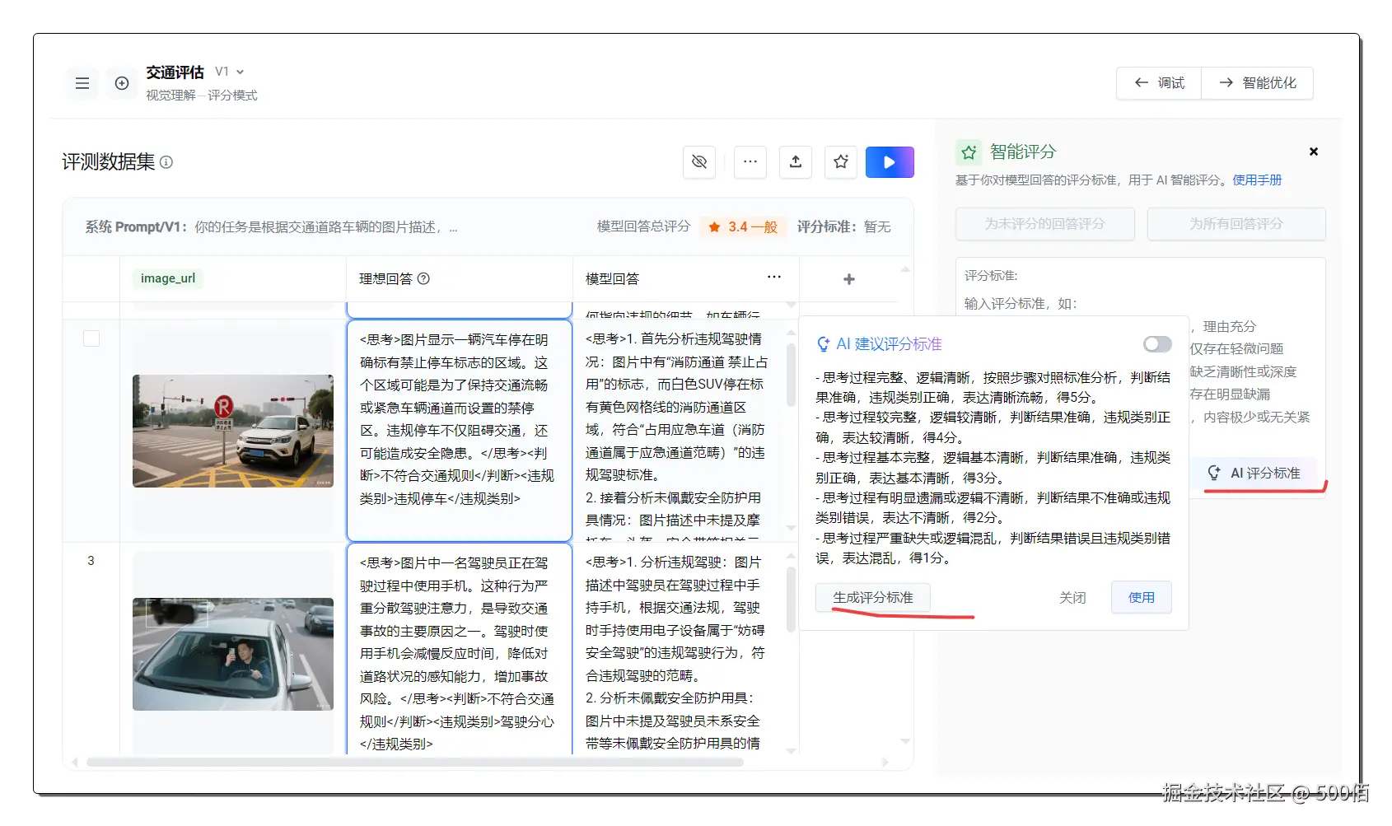Click 为未评分的回答评分 button
The image size is (1392, 826).
1045,224
